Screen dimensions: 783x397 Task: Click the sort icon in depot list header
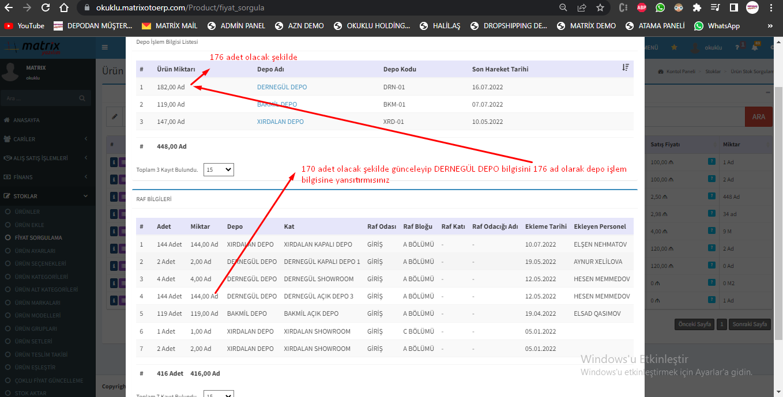626,68
